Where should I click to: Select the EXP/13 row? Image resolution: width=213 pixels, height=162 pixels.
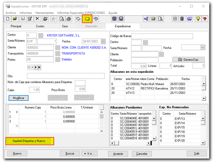coord(180,119)
